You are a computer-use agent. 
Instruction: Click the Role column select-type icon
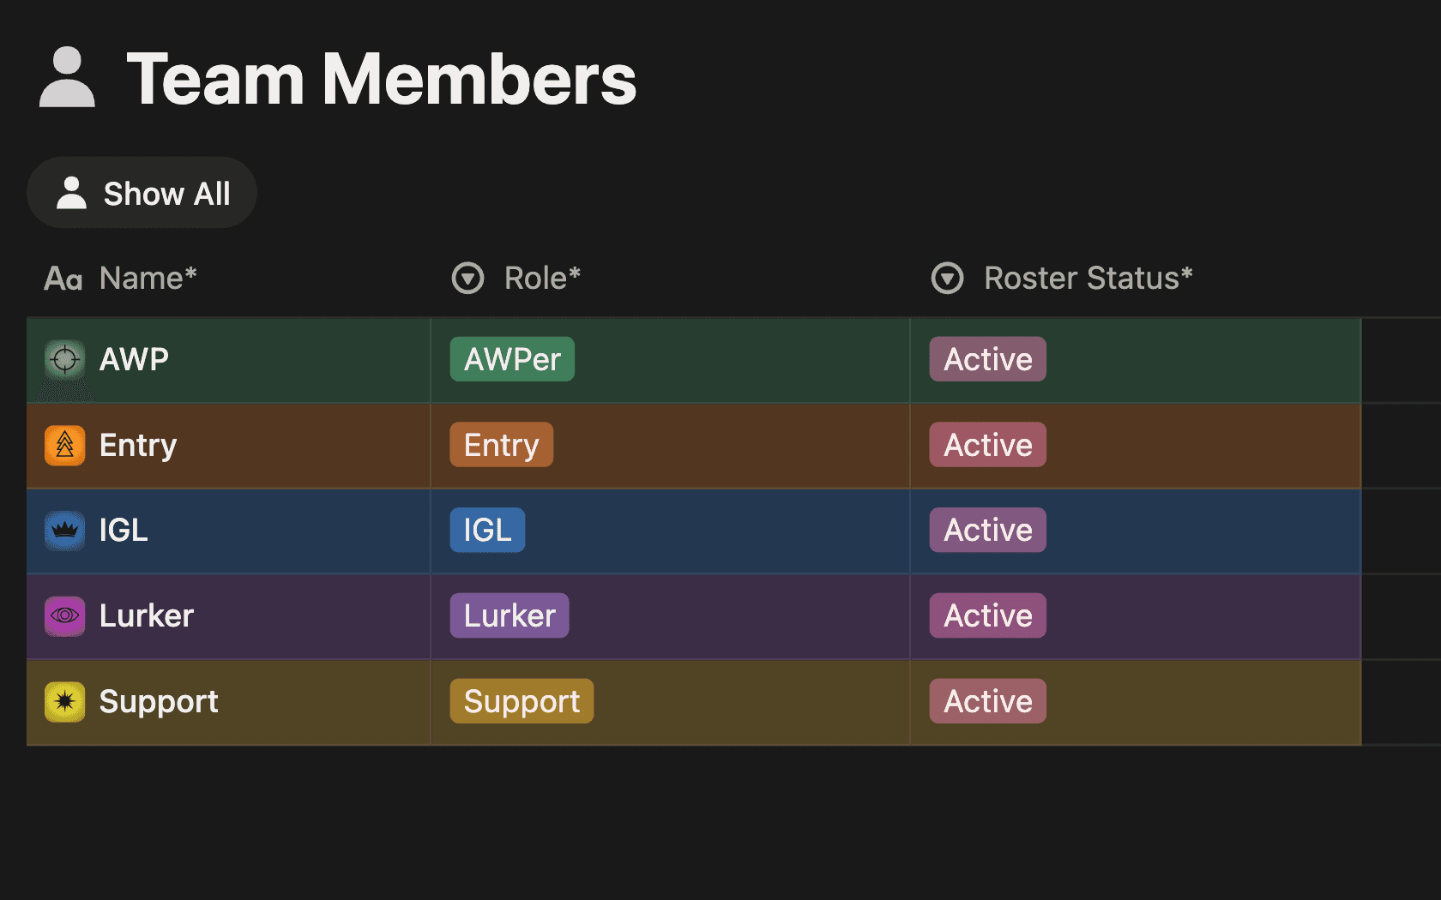[467, 279]
